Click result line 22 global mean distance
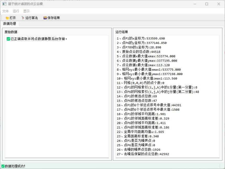The image size is (225, 169). pos(140,132)
